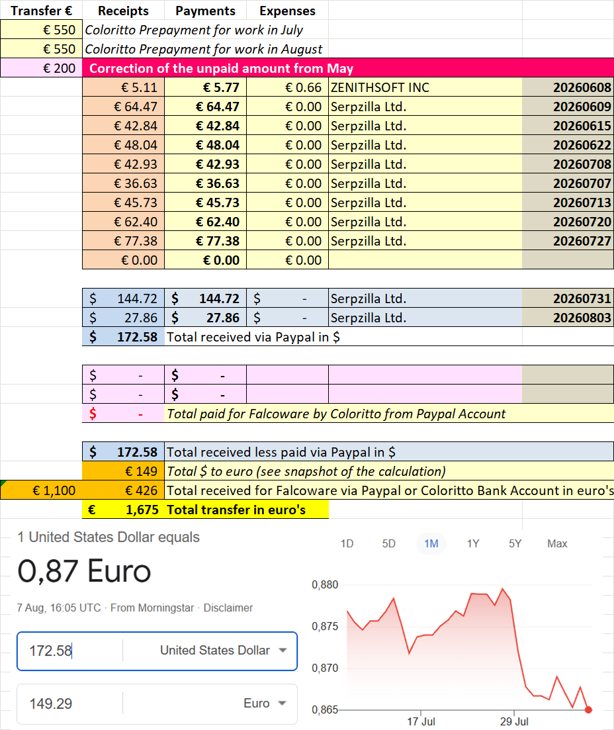This screenshot has height=730, width=614.
Task: Click the € 48.04 receipts cell
Action: (123, 145)
